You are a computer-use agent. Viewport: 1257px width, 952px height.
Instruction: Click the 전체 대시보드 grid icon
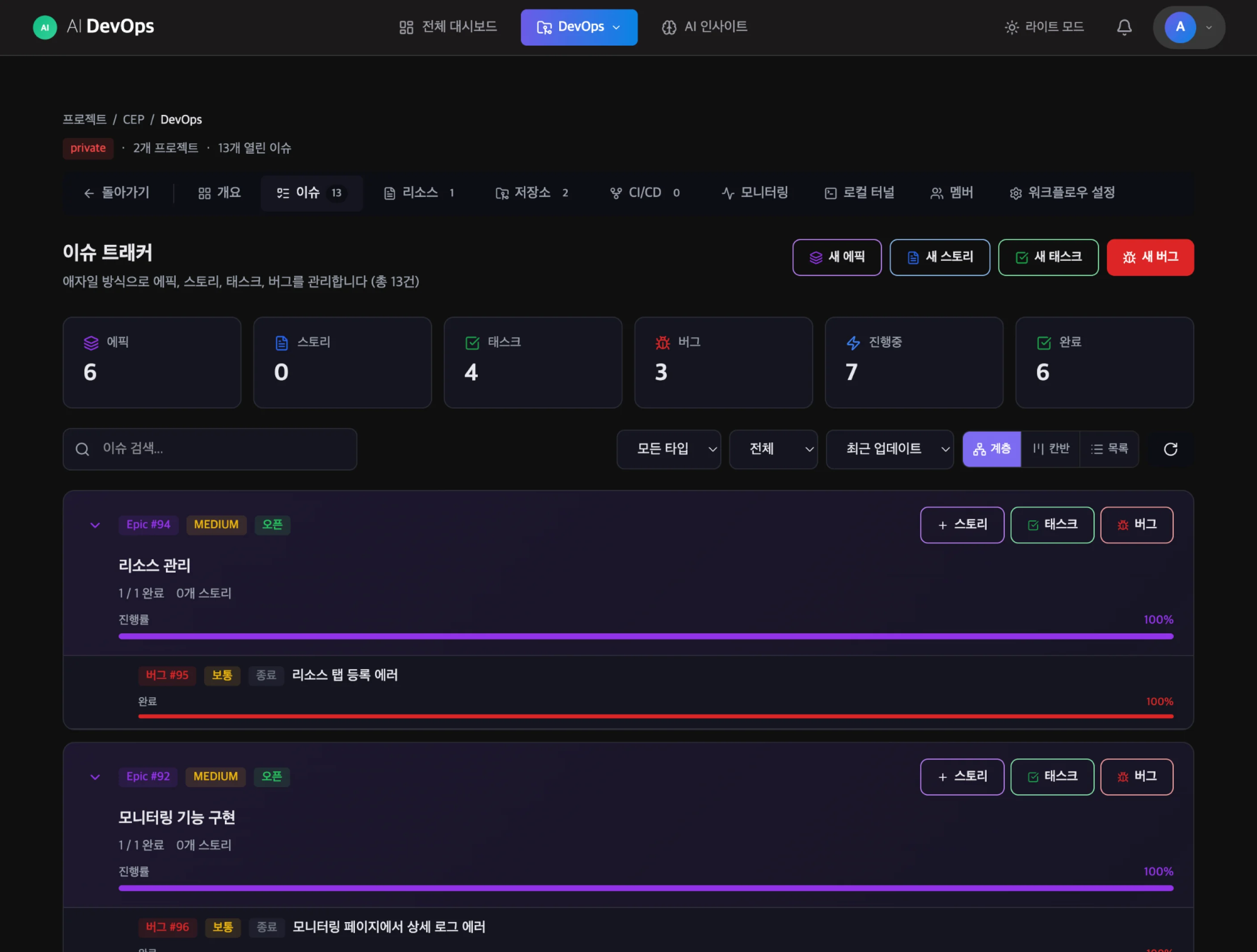point(406,27)
